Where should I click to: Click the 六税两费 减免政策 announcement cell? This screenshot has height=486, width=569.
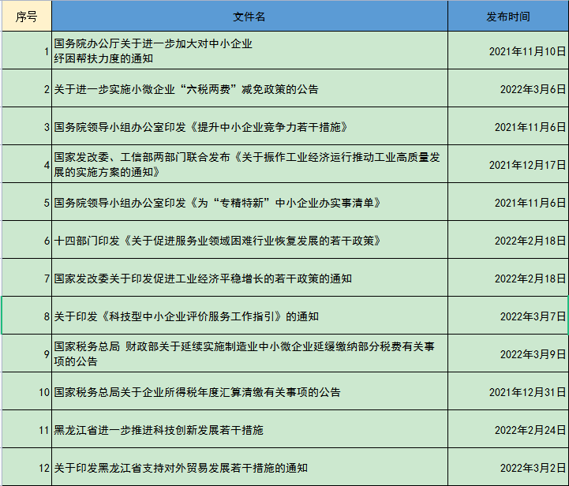click(x=249, y=89)
